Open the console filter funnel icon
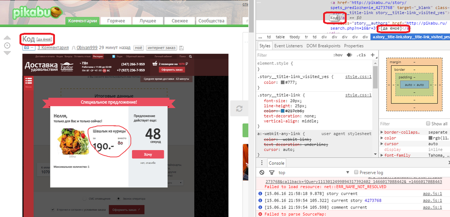 271,172
